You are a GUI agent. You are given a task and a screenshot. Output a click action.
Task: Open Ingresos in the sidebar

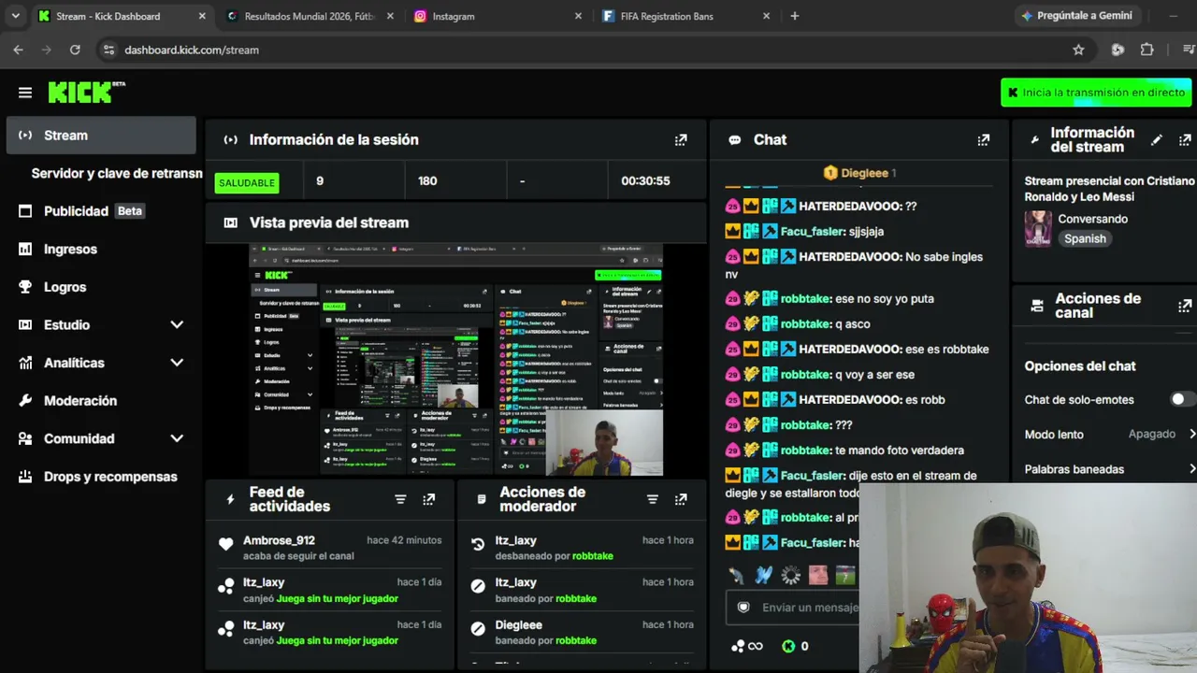point(101,250)
